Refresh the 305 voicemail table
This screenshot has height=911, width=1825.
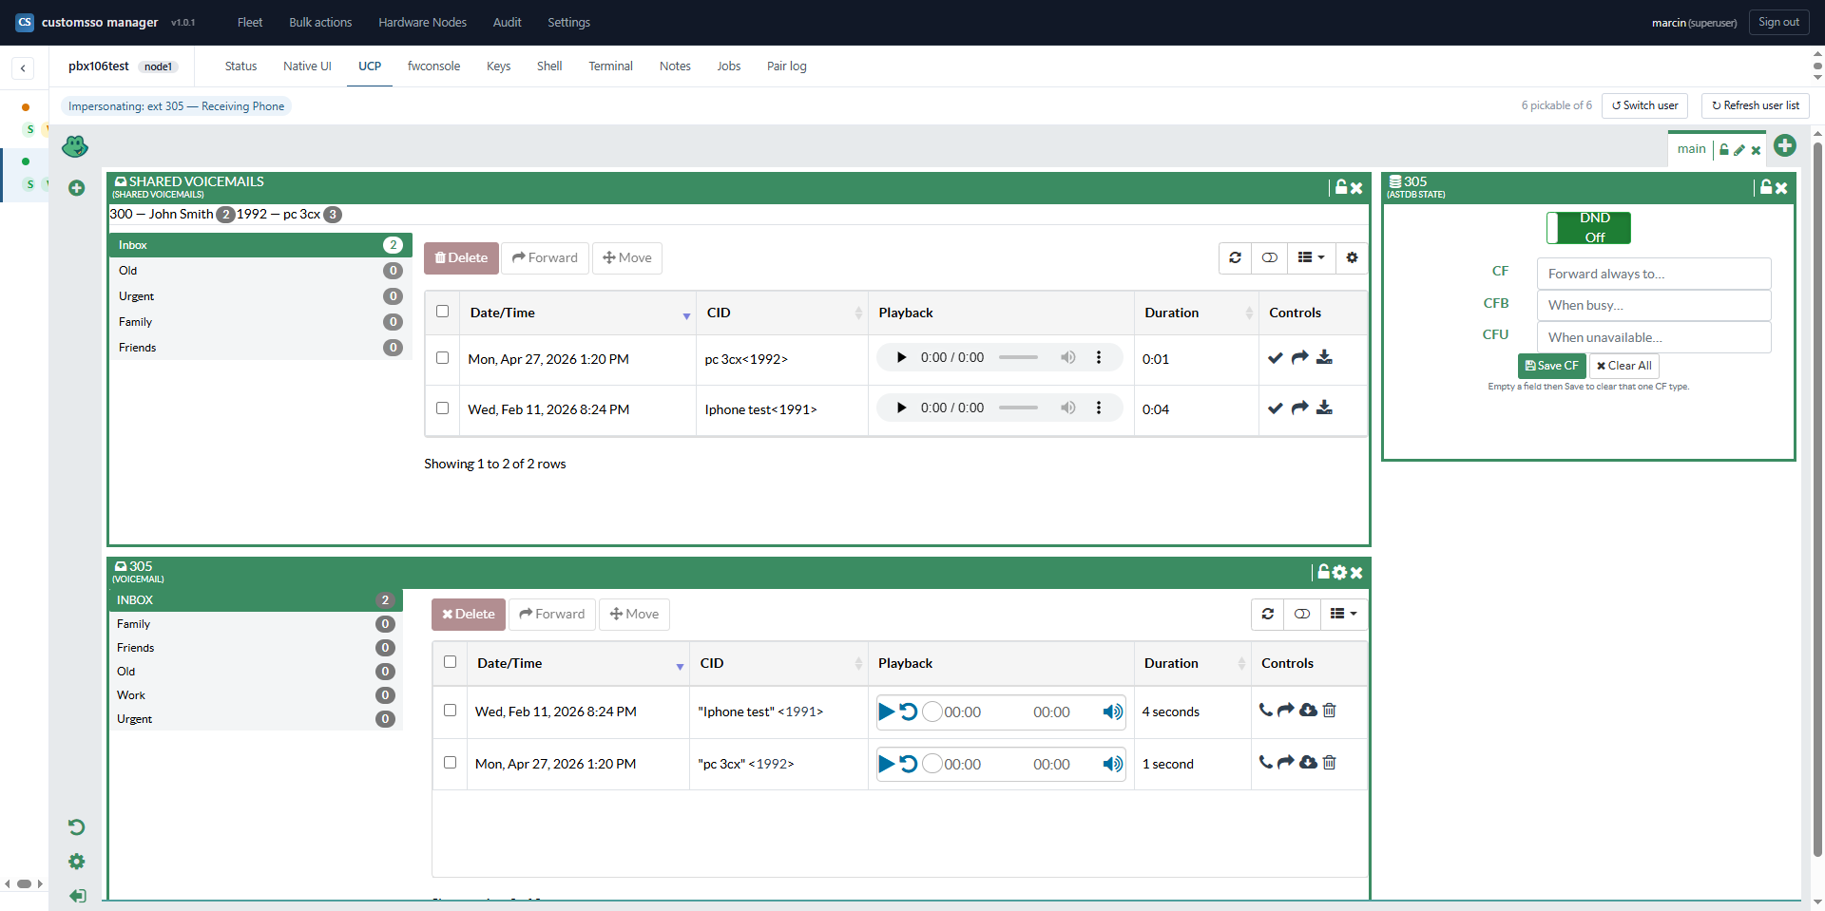1268,614
